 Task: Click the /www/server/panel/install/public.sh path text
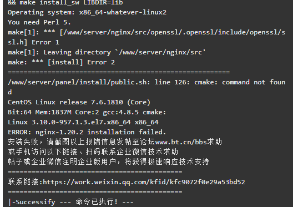[77, 82]
